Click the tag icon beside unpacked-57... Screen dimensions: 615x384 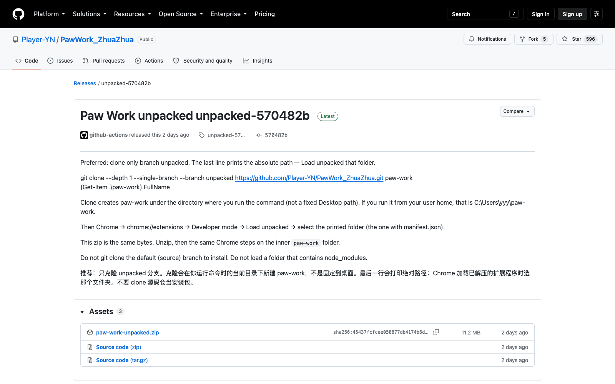click(201, 135)
